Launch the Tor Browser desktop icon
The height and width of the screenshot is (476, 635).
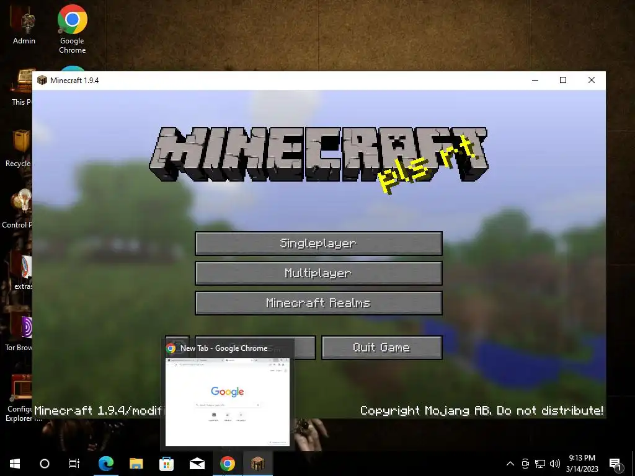pos(19,332)
